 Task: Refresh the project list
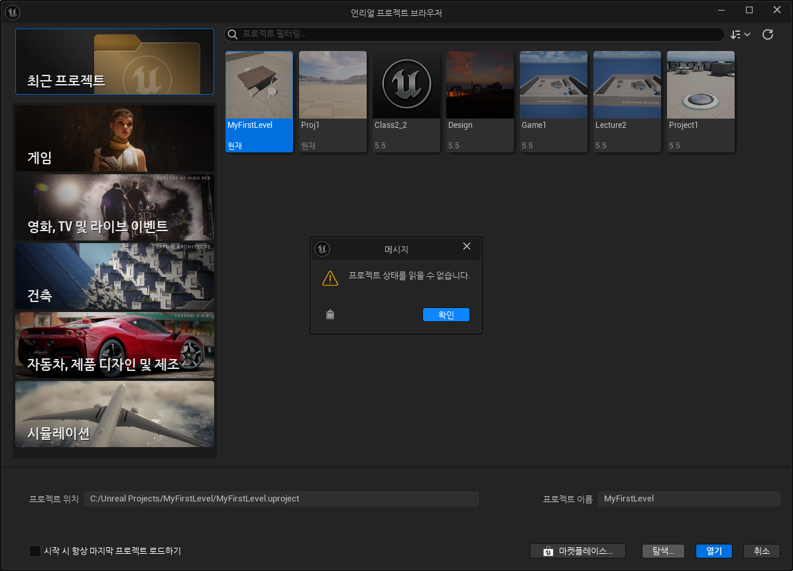768,34
